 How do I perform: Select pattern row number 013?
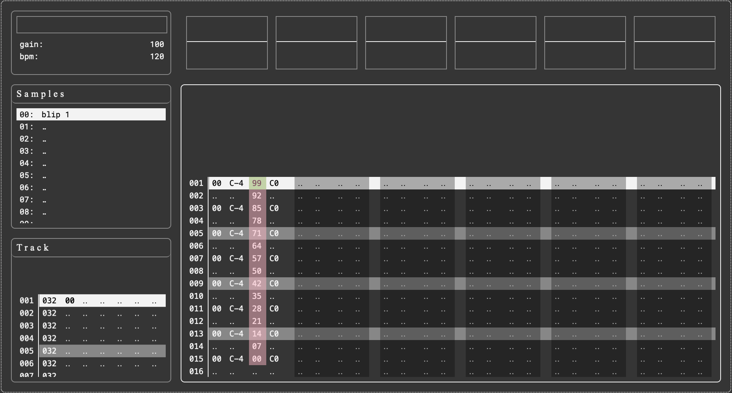196,334
